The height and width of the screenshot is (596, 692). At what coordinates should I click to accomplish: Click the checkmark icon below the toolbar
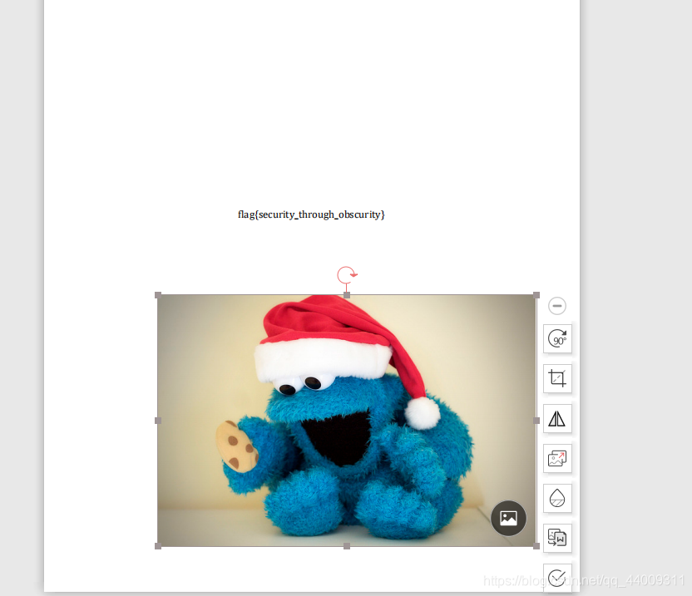pos(557,577)
